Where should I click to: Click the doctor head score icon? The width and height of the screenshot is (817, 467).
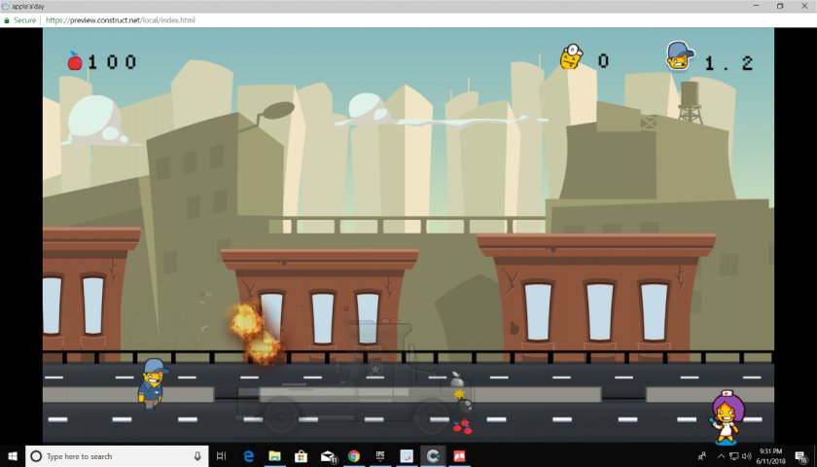click(x=570, y=58)
